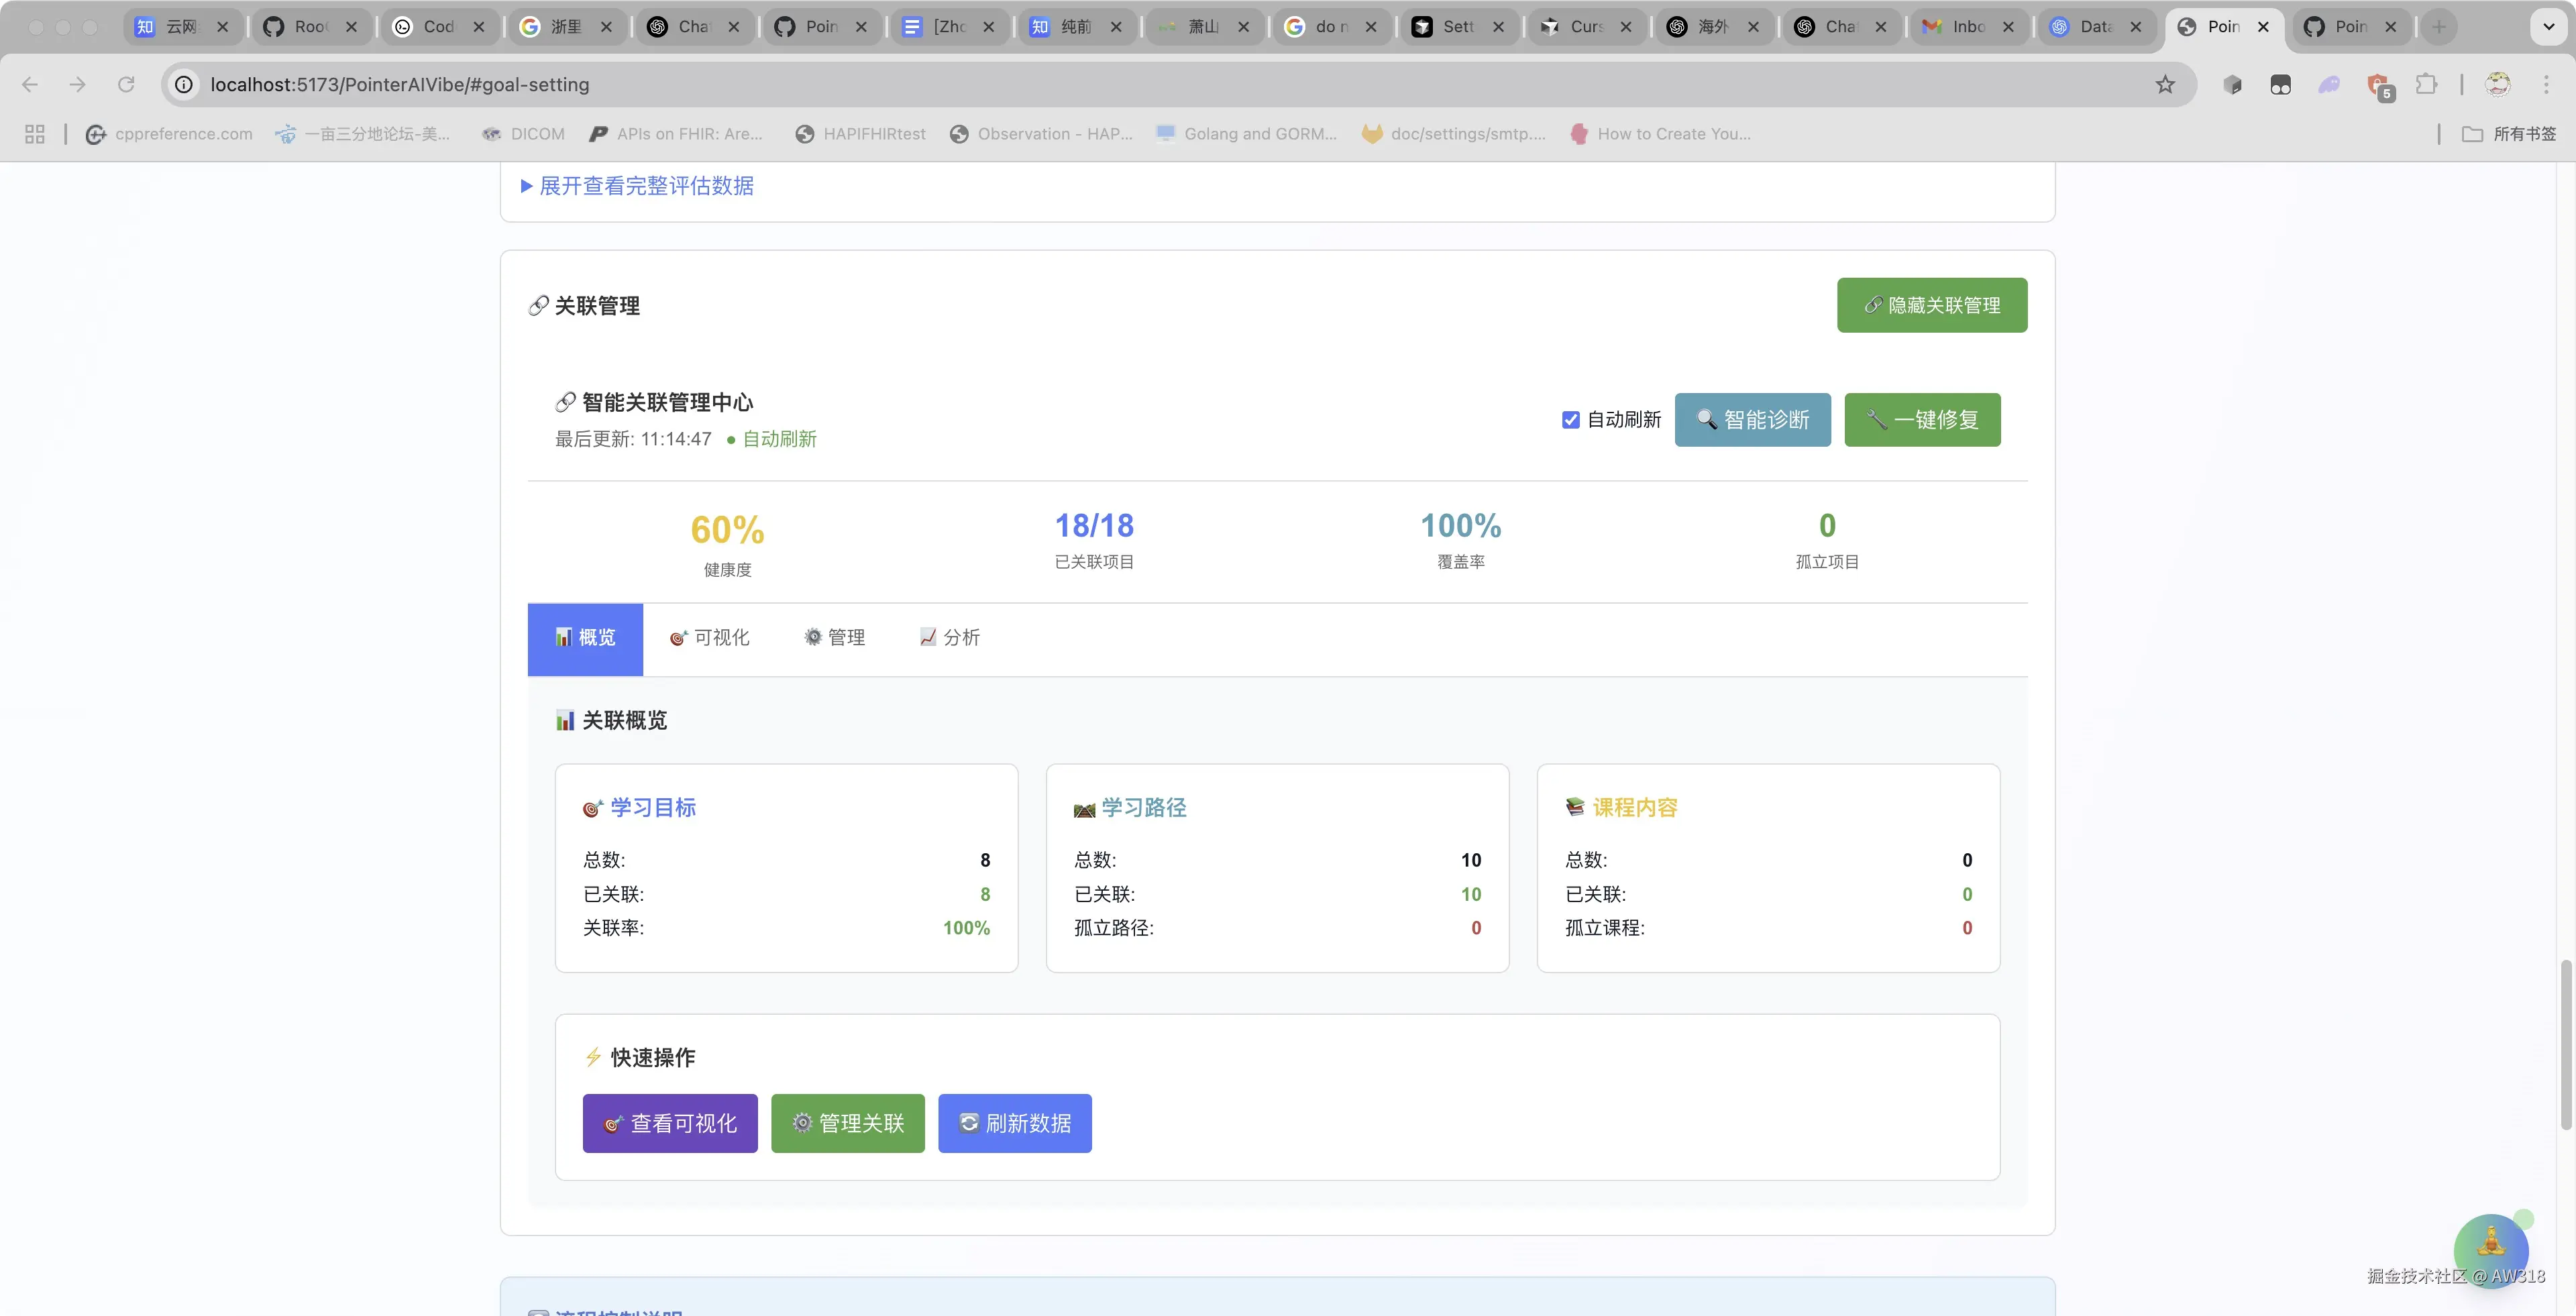Open the browser extensions puzzle icon
Viewport: 2576px width, 1316px height.
click(x=2426, y=85)
